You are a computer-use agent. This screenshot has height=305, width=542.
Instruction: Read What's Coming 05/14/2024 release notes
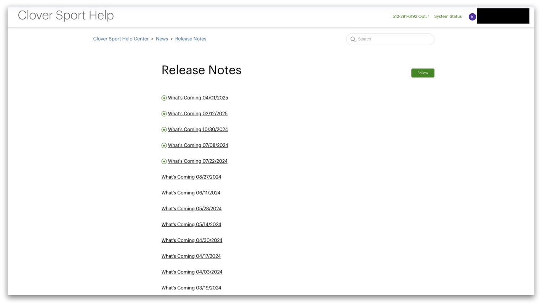[191, 224]
